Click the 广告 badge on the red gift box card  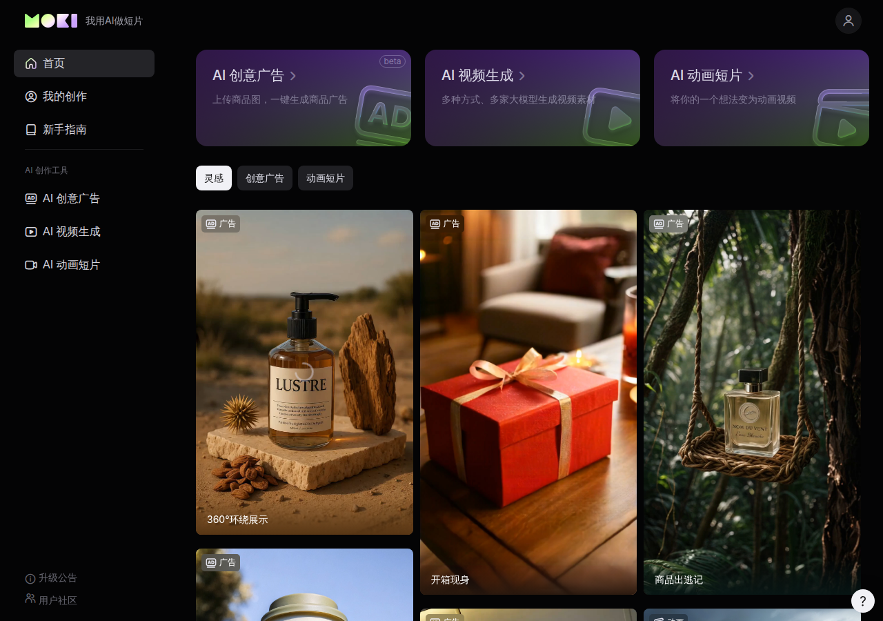pos(445,224)
